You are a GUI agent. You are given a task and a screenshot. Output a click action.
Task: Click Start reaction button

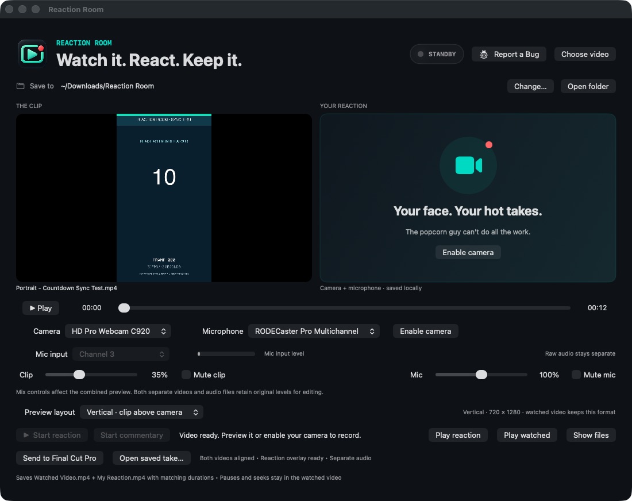[52, 435]
